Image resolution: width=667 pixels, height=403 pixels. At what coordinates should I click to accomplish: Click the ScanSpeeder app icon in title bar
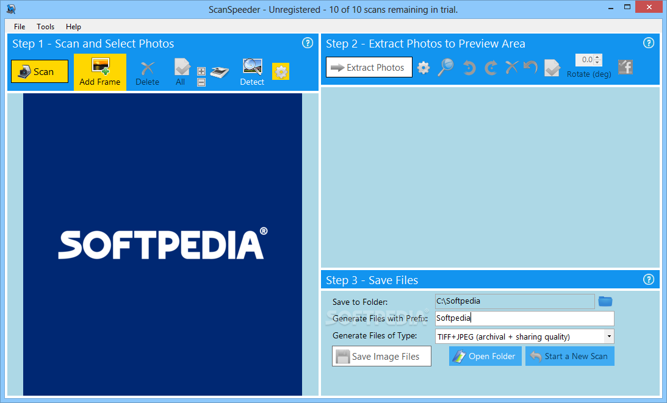11,9
